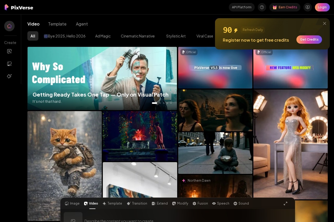Select the Transition mode in creation bar
The width and height of the screenshot is (334, 222).
[x=137, y=204]
